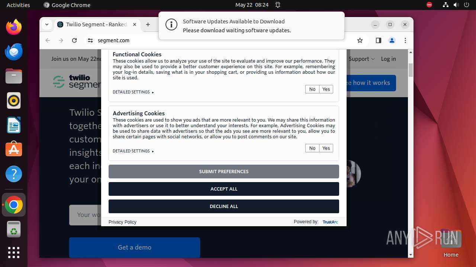Click Advertising Cookies heading
476x267 pixels.
tap(139, 113)
